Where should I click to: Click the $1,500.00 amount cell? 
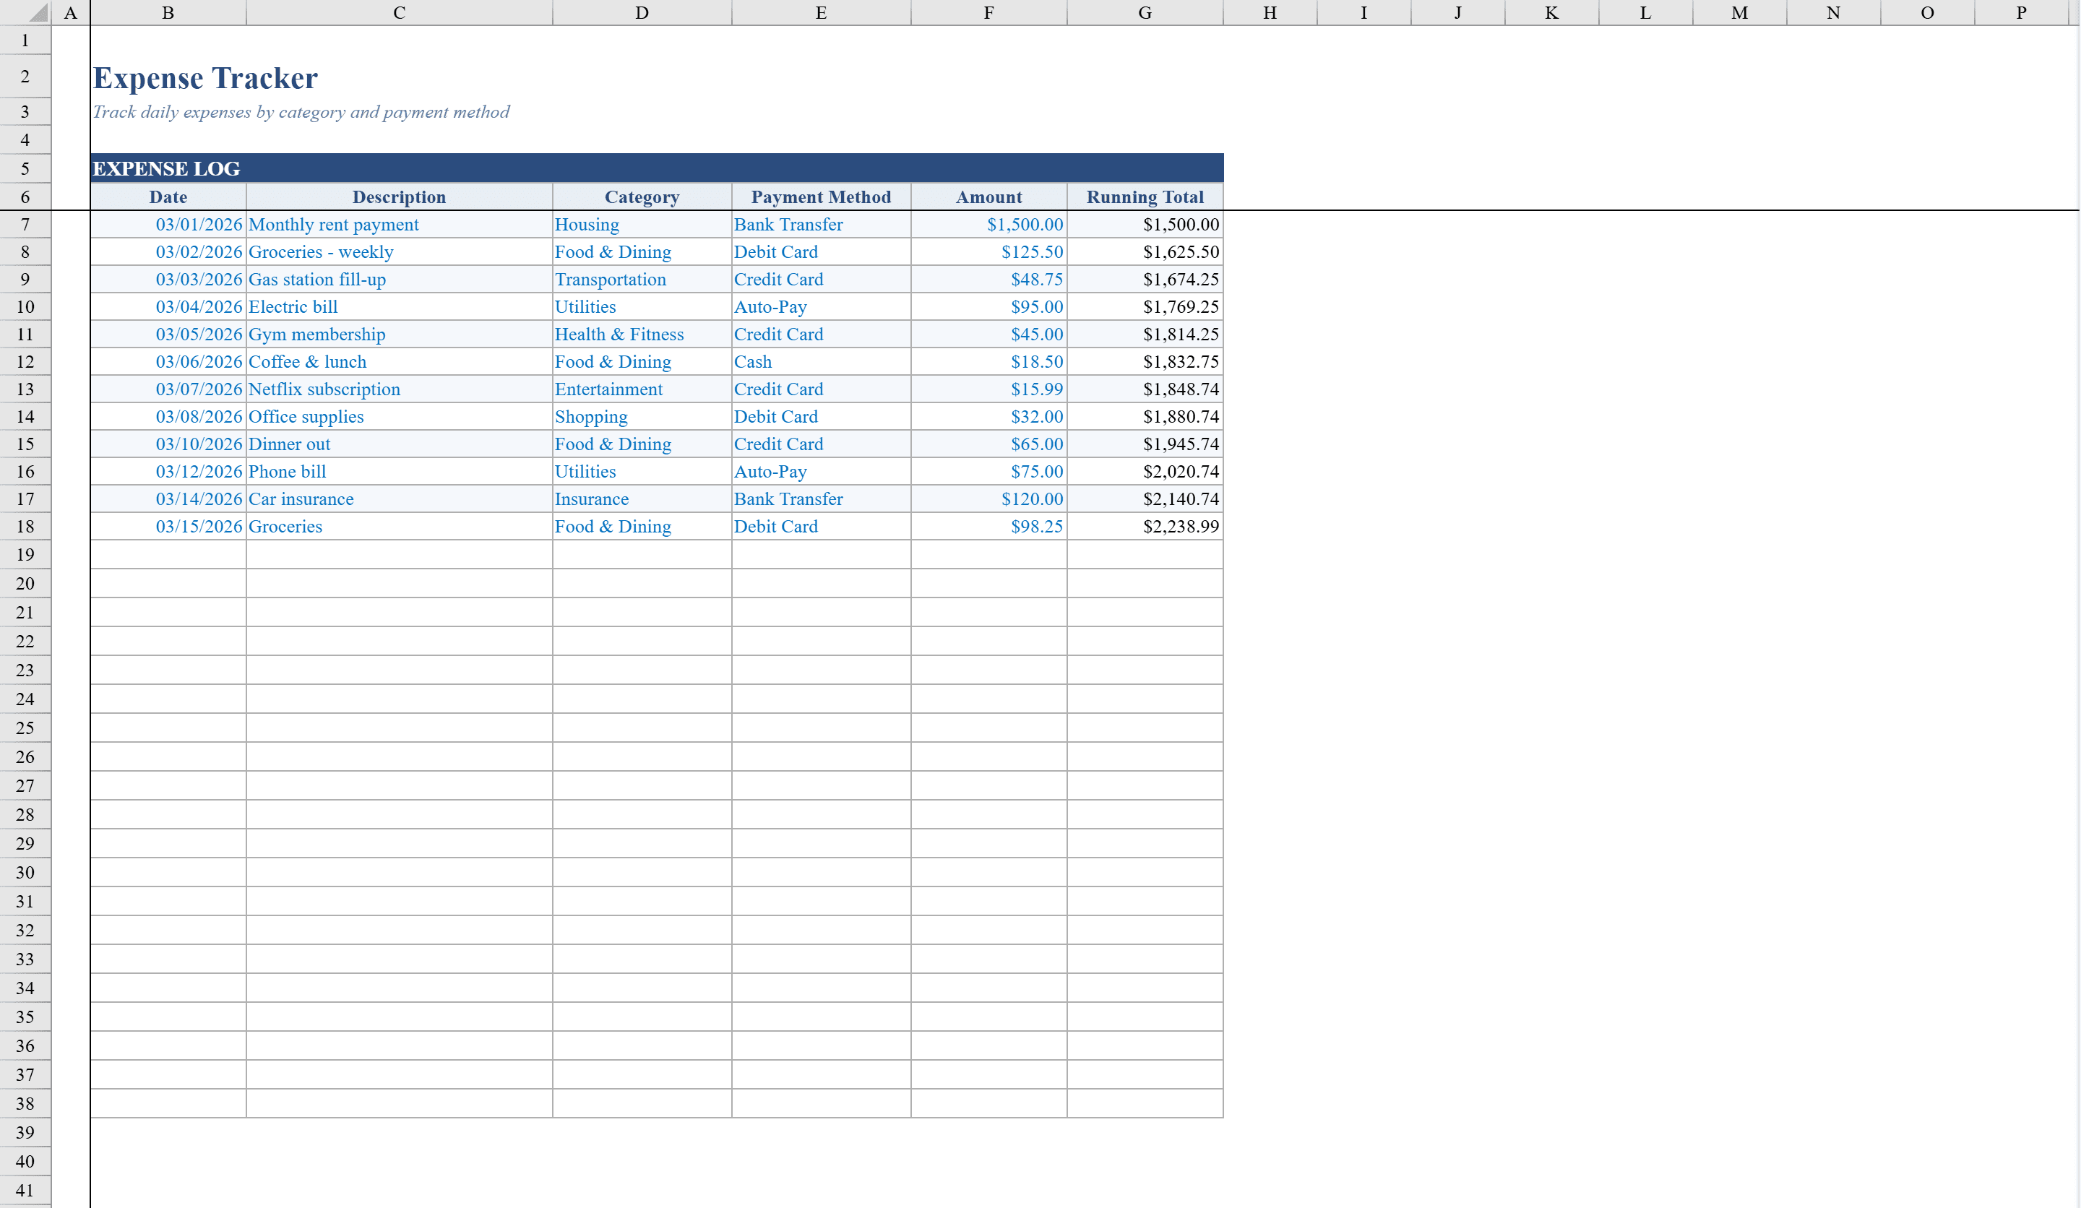988,224
